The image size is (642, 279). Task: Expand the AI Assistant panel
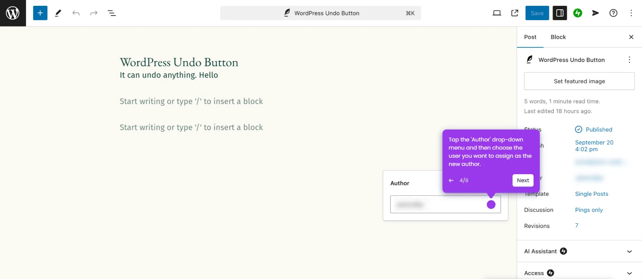click(x=579, y=251)
